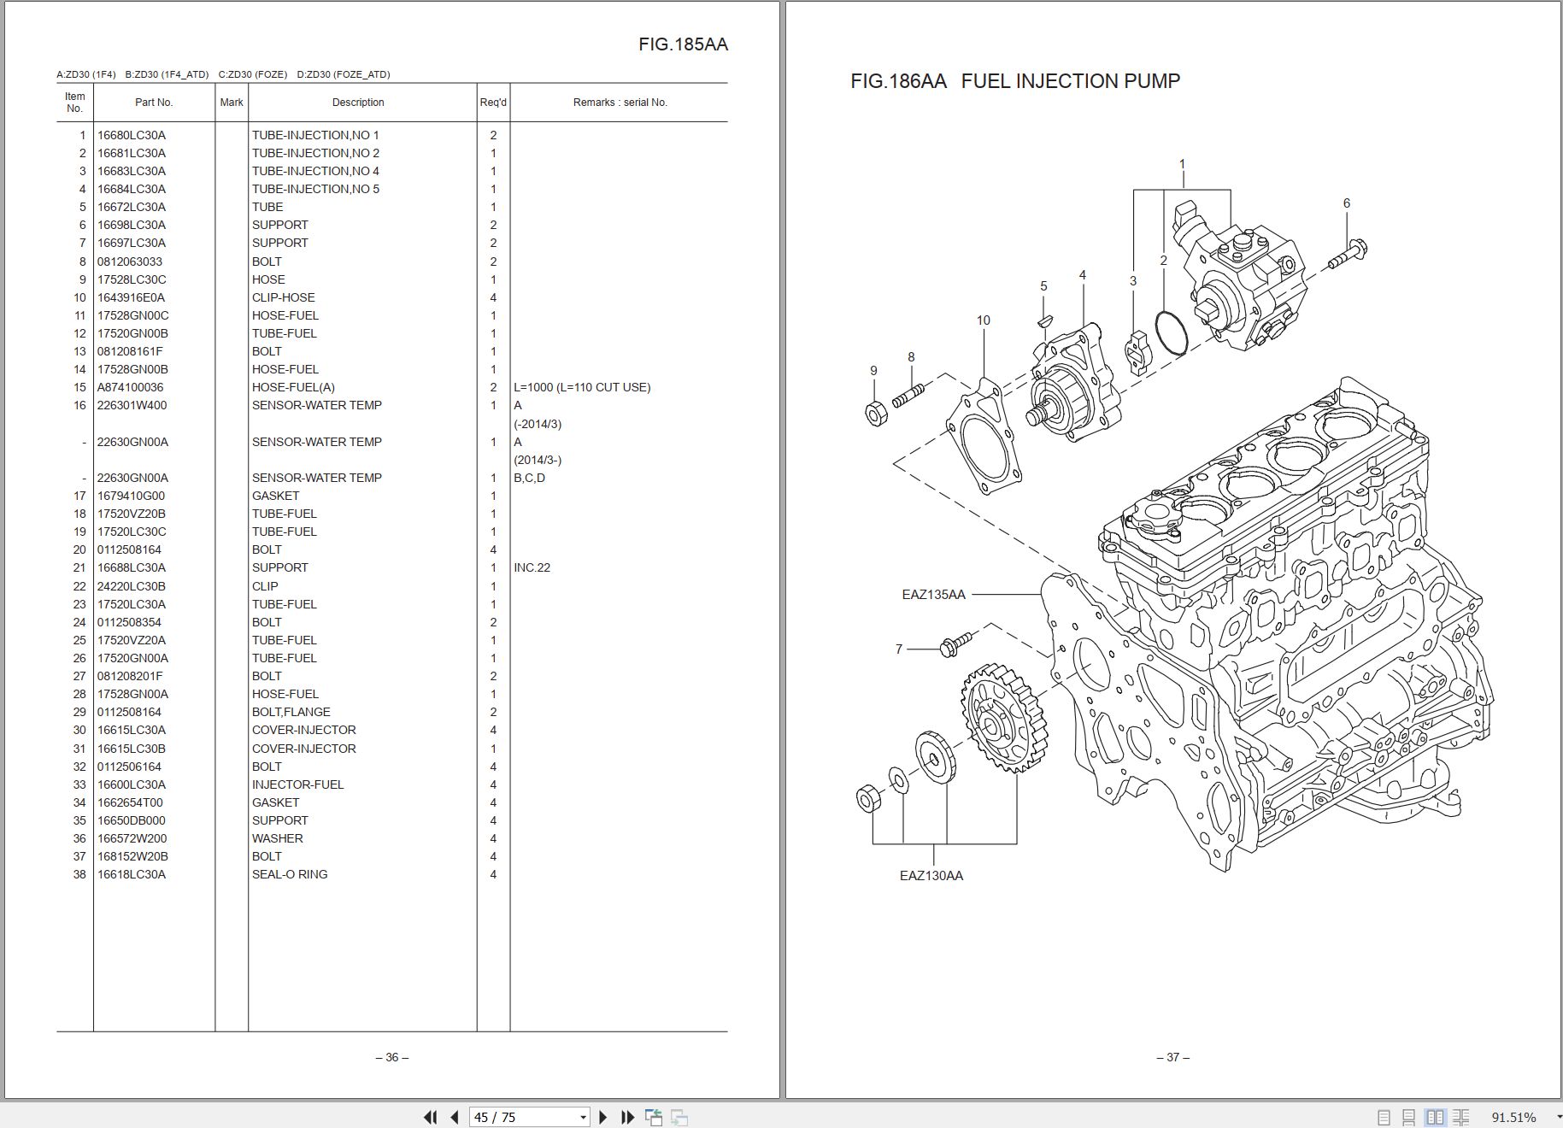
Task: Click part number 1679410G00
Action: click(131, 496)
